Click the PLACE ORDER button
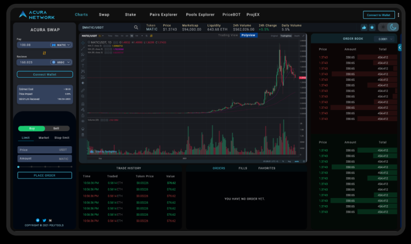The width and height of the screenshot is (411, 244). (x=45, y=175)
